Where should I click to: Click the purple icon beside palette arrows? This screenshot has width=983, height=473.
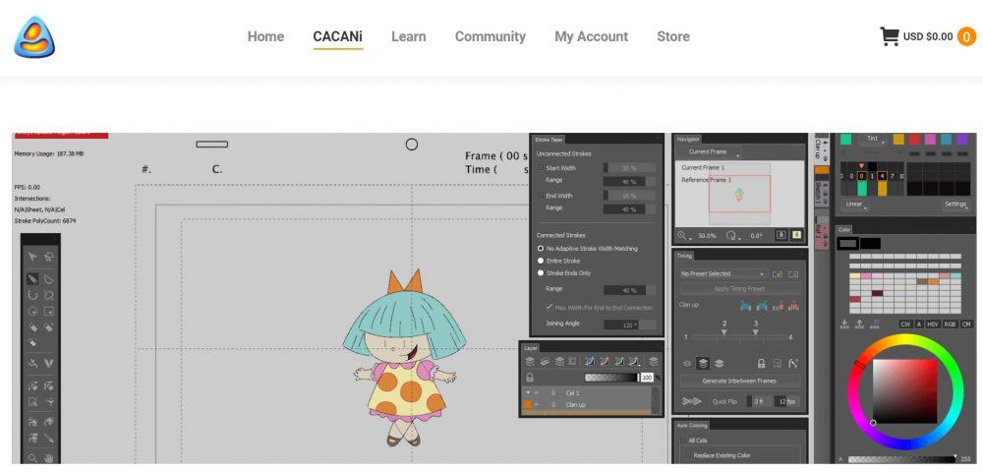pos(875,324)
